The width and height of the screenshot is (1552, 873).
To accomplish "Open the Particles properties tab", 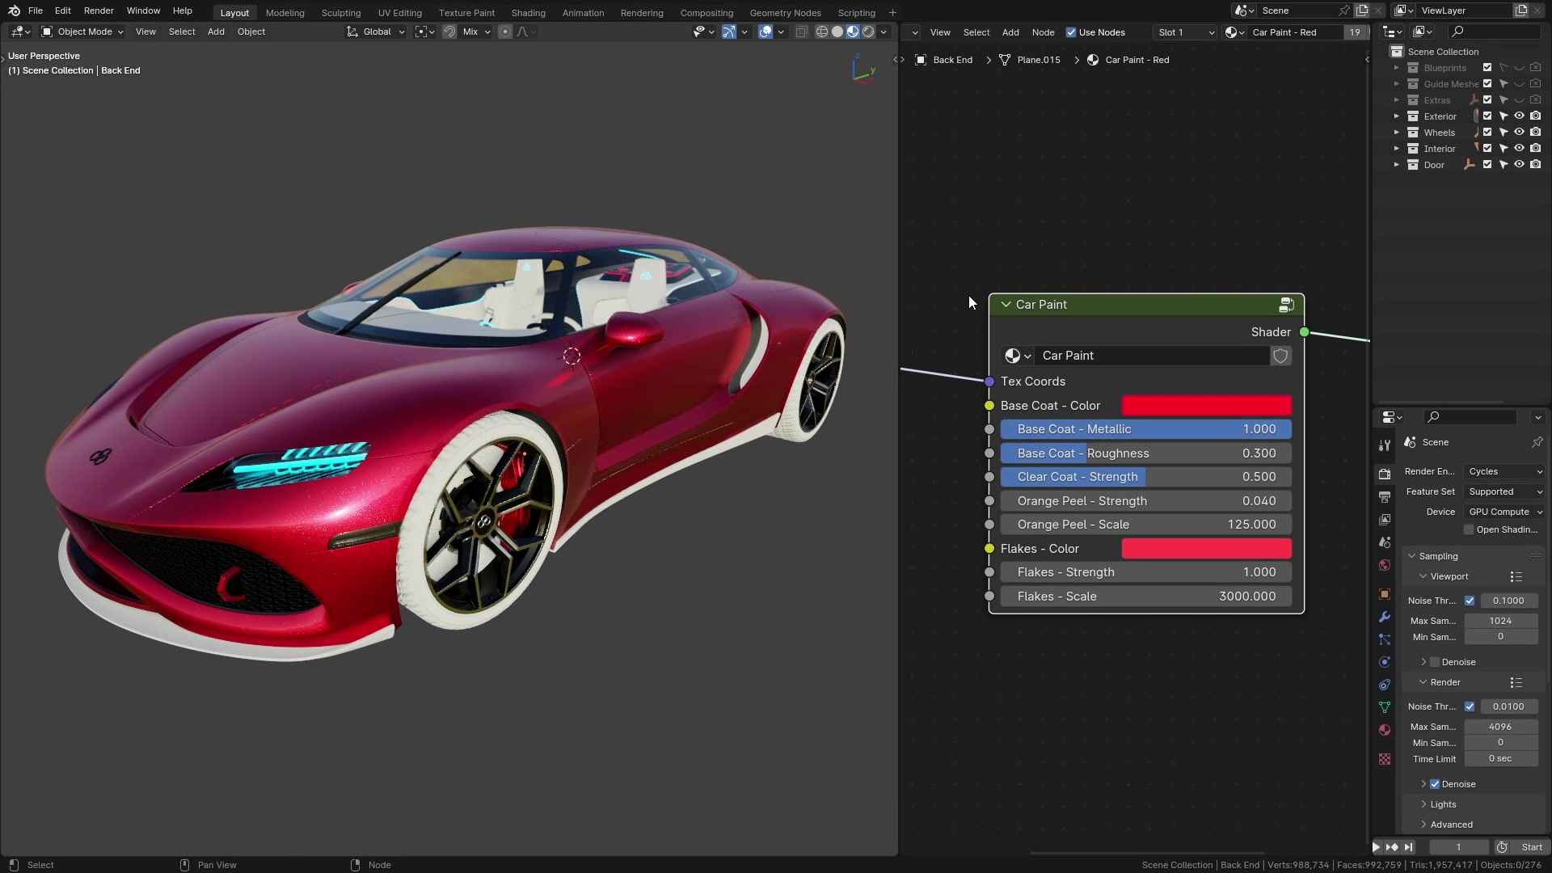I will [x=1385, y=639].
